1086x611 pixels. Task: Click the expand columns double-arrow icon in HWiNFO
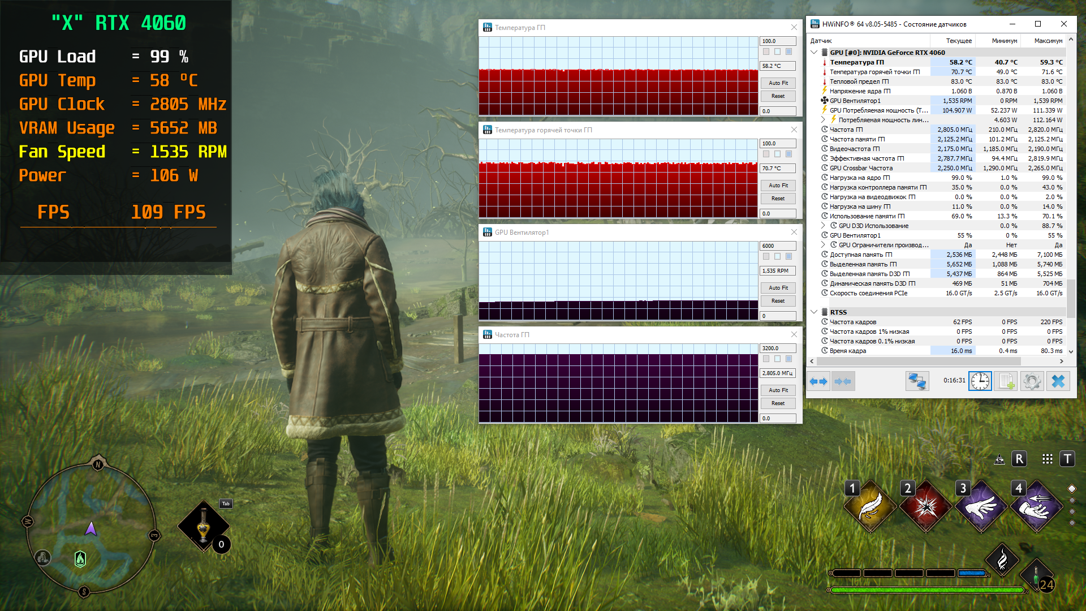tap(818, 381)
